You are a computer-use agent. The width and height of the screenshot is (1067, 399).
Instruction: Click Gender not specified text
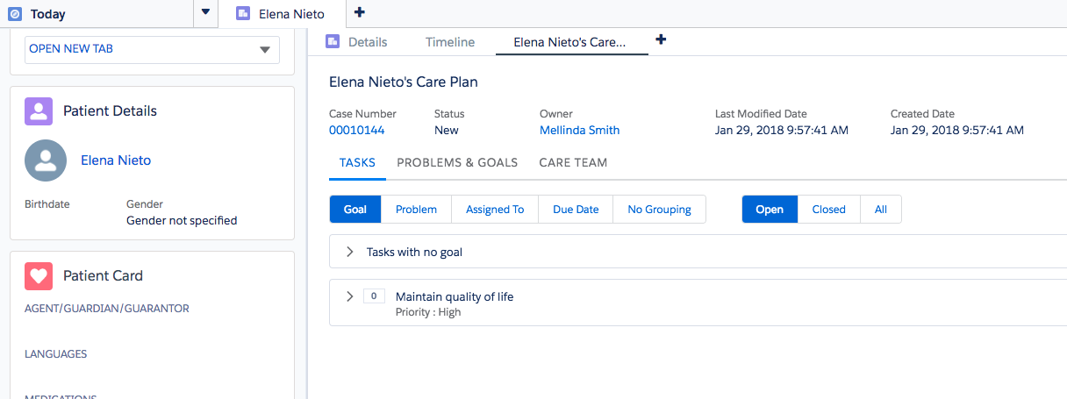pos(182,220)
